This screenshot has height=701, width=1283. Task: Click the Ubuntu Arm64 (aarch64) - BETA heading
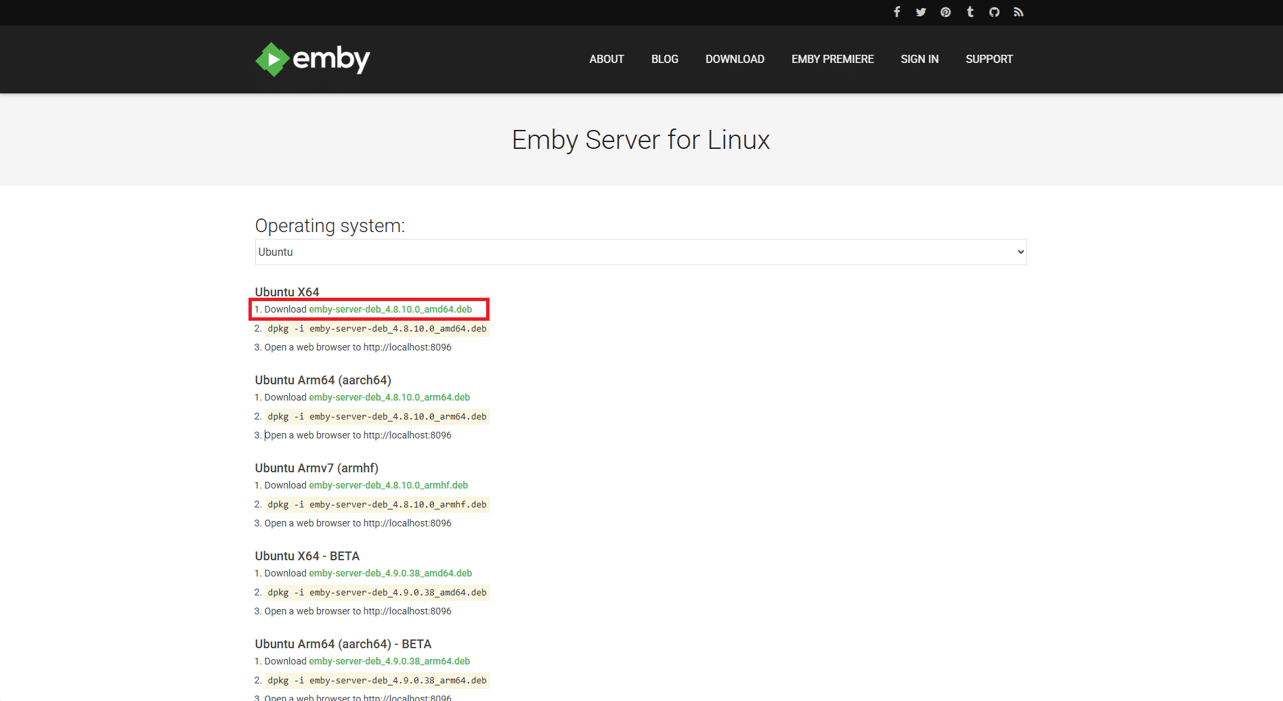[x=343, y=644]
